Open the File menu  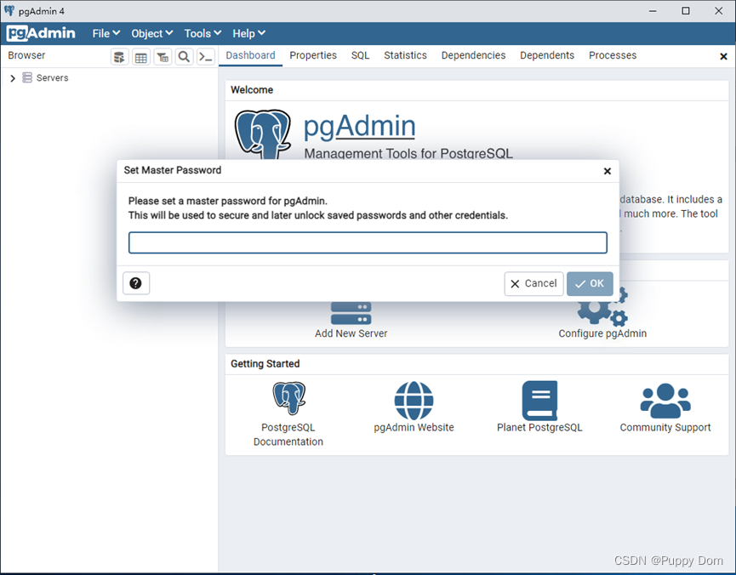pos(106,33)
